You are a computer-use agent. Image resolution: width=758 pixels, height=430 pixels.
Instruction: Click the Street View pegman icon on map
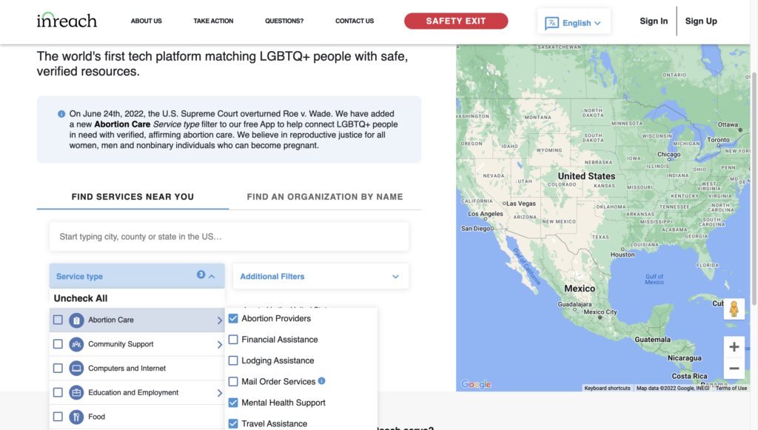pyautogui.click(x=734, y=309)
